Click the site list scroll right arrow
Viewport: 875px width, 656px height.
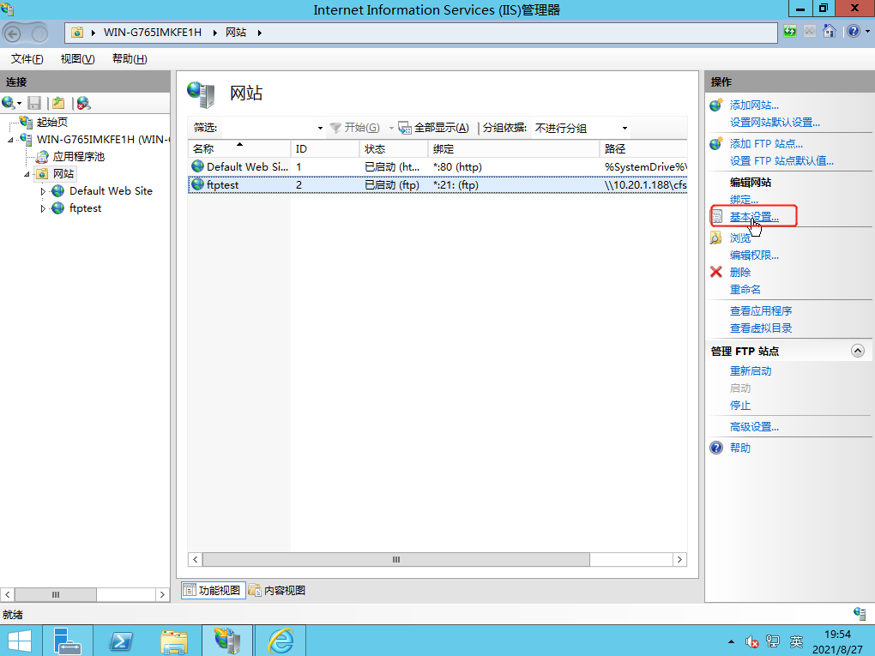[679, 559]
